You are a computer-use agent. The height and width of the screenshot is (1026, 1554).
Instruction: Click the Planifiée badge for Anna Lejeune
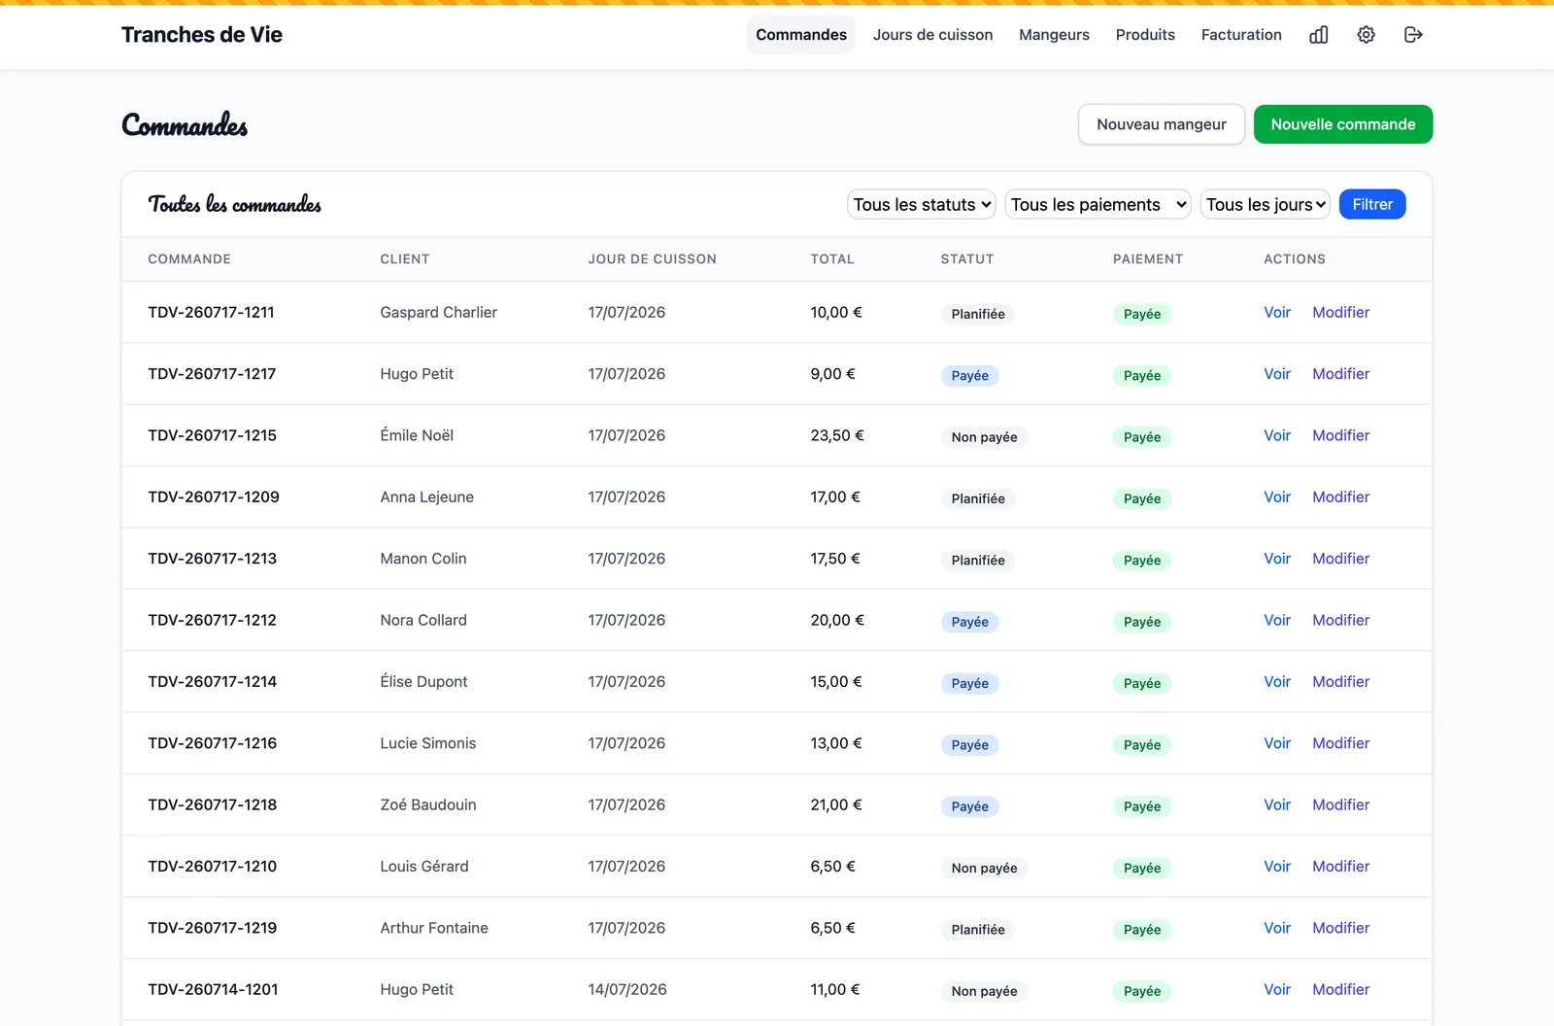click(978, 498)
